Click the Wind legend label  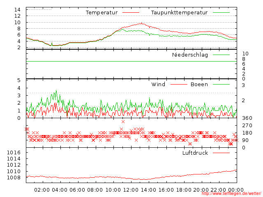point(158,85)
